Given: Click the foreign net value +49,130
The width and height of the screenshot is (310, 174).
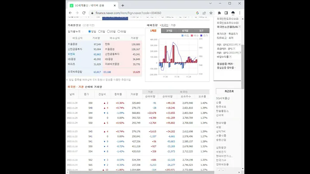Looking at the screenshot, I should tap(170, 103).
